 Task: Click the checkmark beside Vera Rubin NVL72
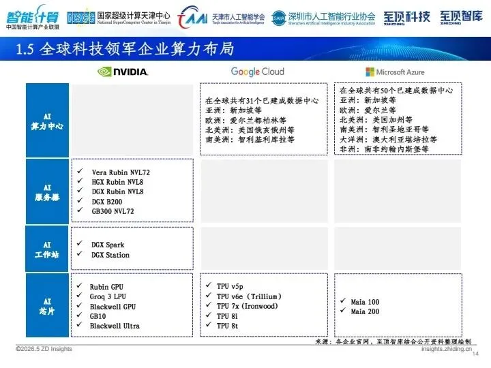click(80, 171)
